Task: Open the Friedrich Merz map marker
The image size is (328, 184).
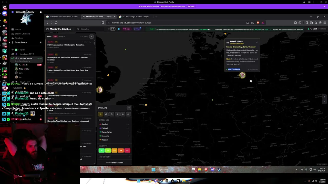Action: (242, 75)
